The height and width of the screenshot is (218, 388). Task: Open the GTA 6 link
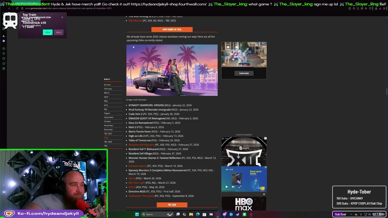coord(132,187)
